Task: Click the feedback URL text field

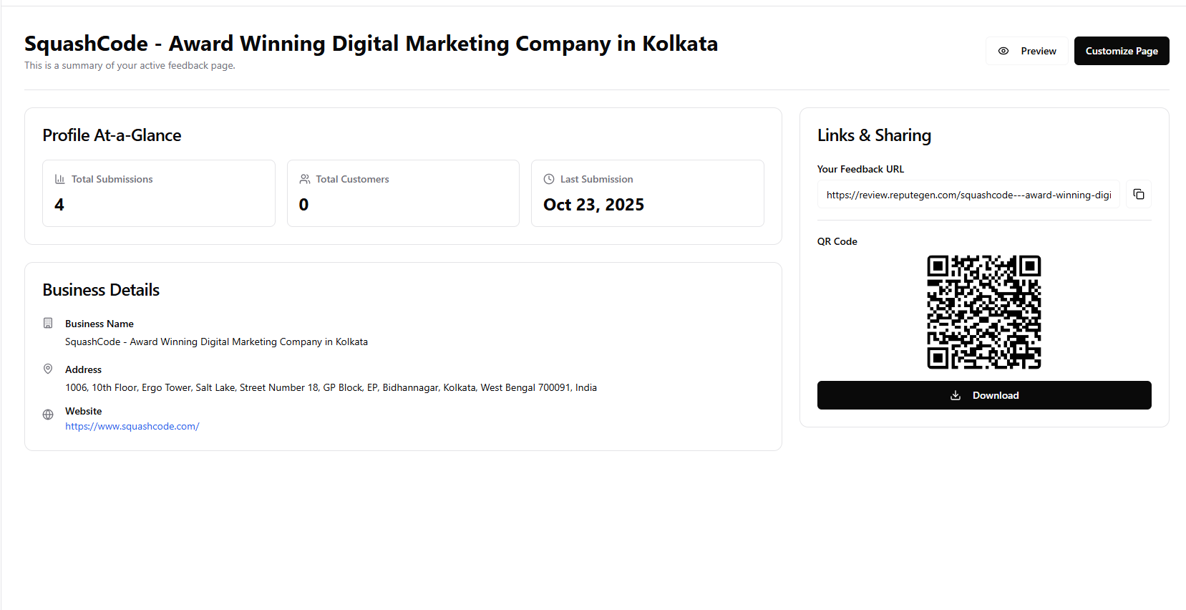Action: click(968, 195)
